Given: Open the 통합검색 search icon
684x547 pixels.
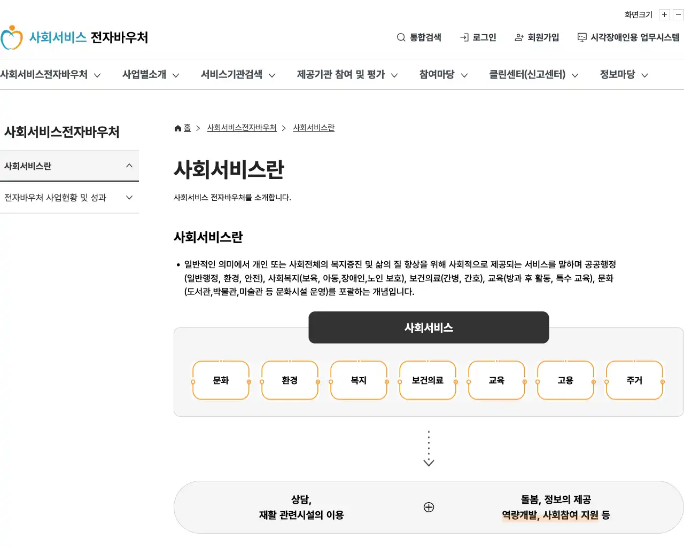Looking at the screenshot, I should point(419,37).
